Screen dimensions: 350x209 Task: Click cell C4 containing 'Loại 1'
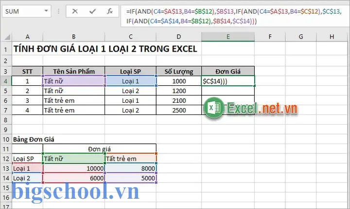(x=131, y=81)
